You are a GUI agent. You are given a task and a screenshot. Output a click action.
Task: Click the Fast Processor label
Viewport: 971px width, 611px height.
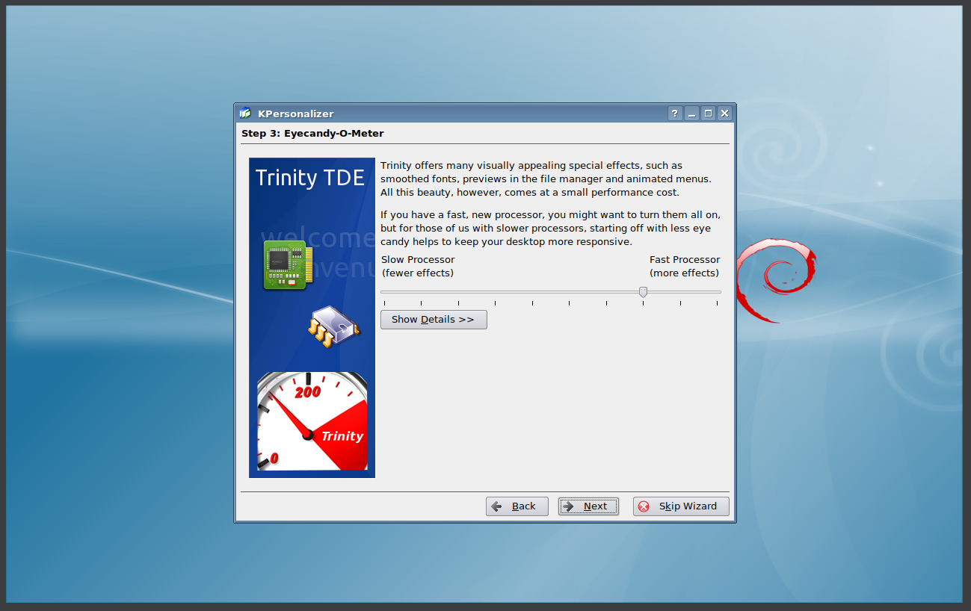click(684, 260)
